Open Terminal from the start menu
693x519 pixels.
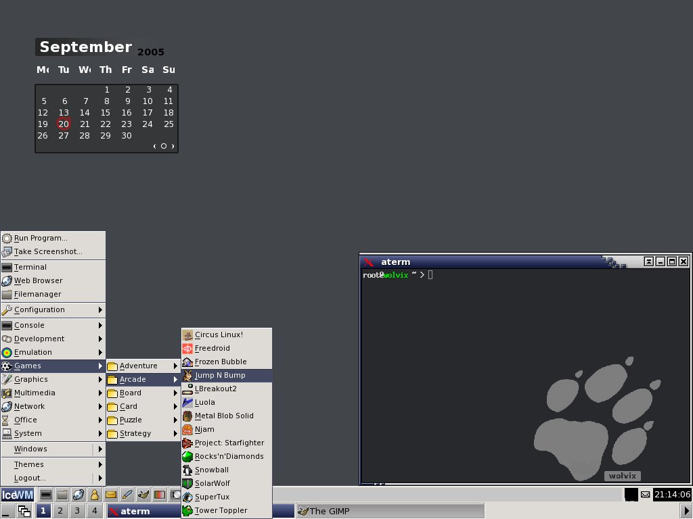click(53, 267)
